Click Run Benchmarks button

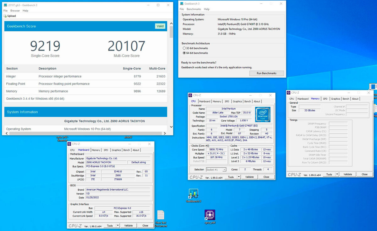tap(266, 73)
